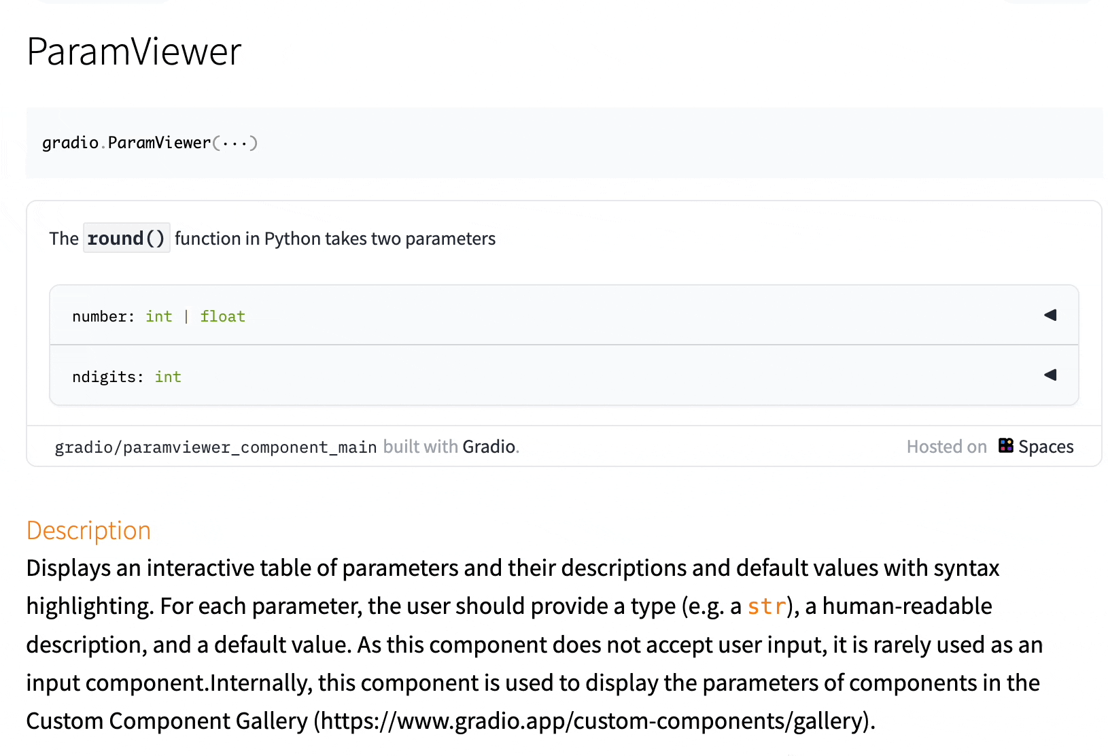The height and width of the screenshot is (756, 1108).
Task: Click the 'Hosted on' footer text
Action: [946, 447]
